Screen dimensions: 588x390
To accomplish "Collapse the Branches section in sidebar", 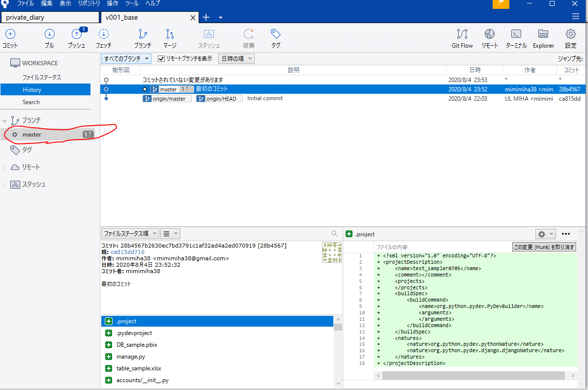I will pos(4,121).
